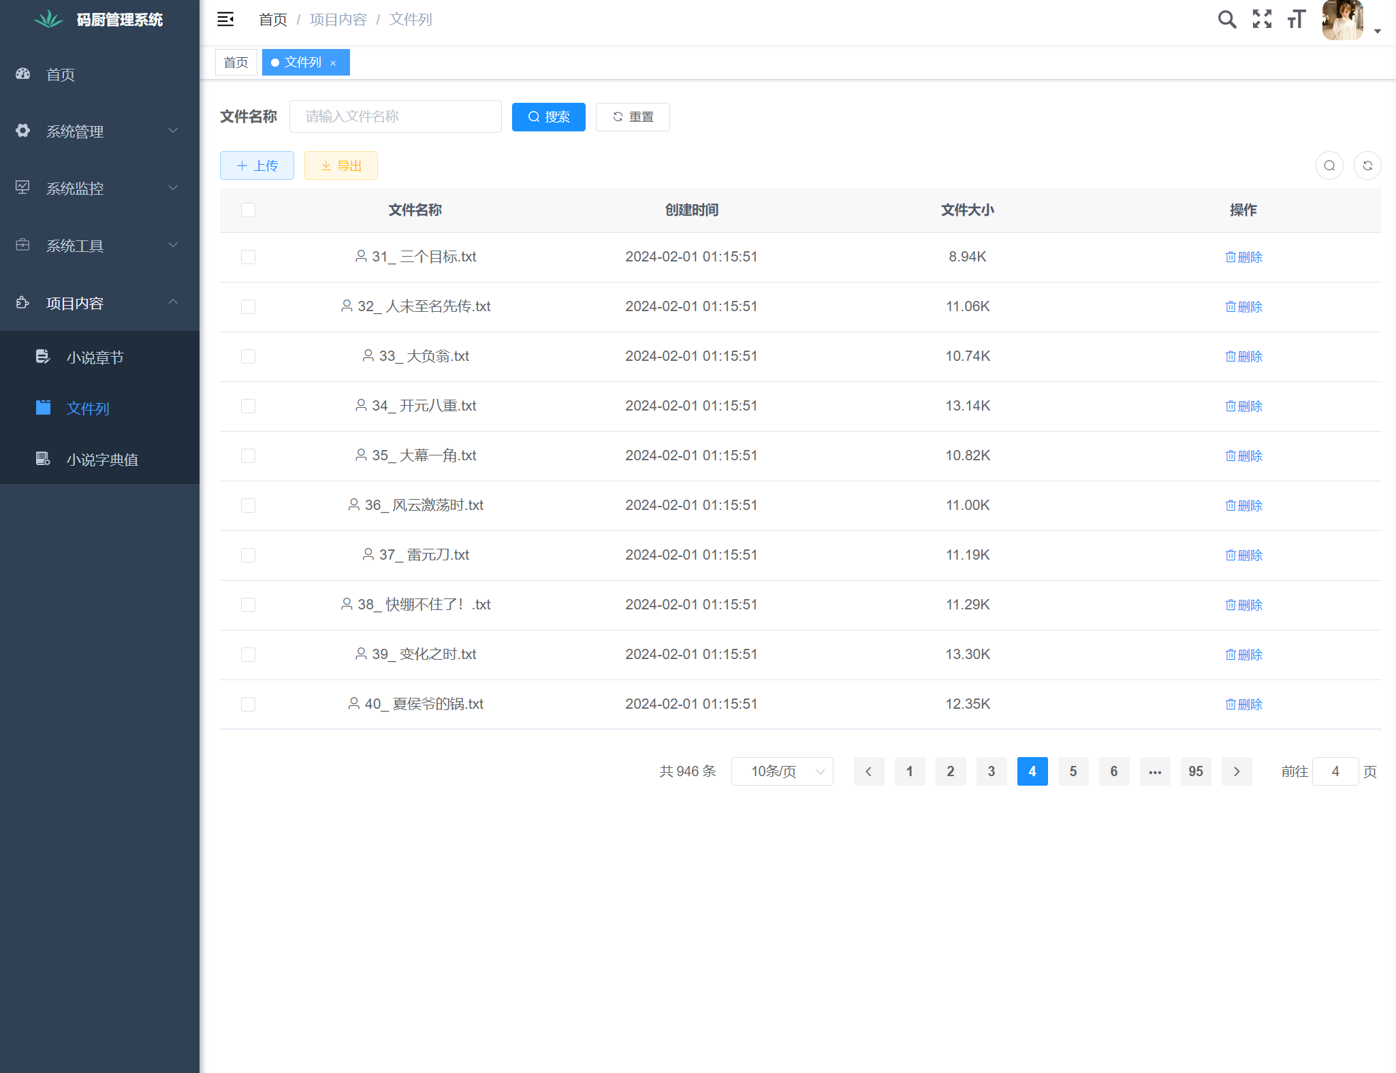Go to the next page arrow
Image resolution: width=1396 pixels, height=1073 pixels.
tap(1237, 771)
